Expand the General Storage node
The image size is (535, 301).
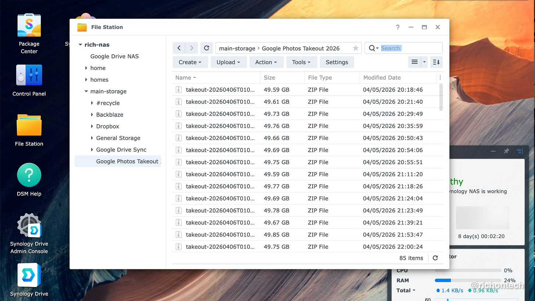pyautogui.click(x=92, y=138)
